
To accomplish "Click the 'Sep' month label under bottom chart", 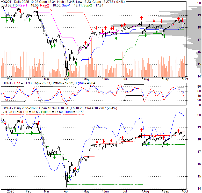I will click(x=166, y=191).
